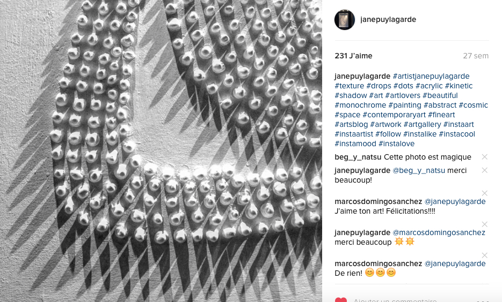Open the #contemporaryart hashtag
502x302 pixels.
coord(394,115)
